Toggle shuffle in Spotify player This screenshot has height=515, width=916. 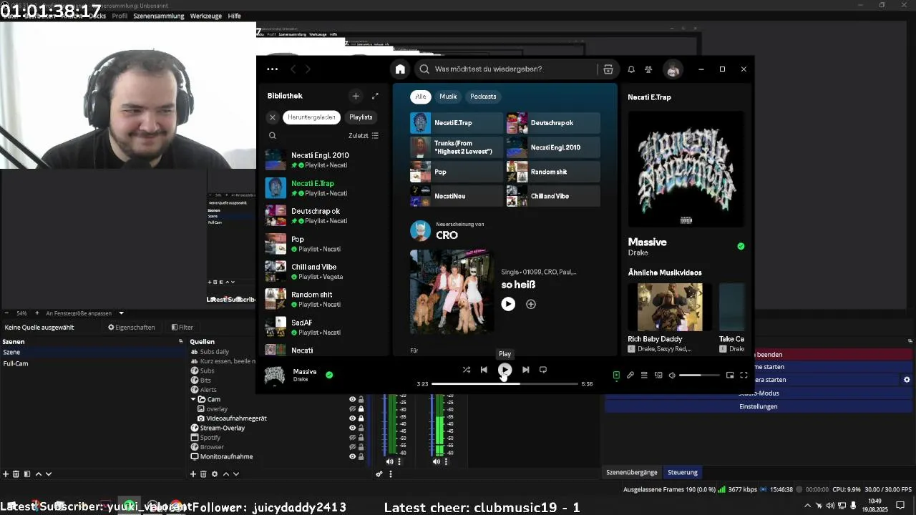(x=467, y=370)
